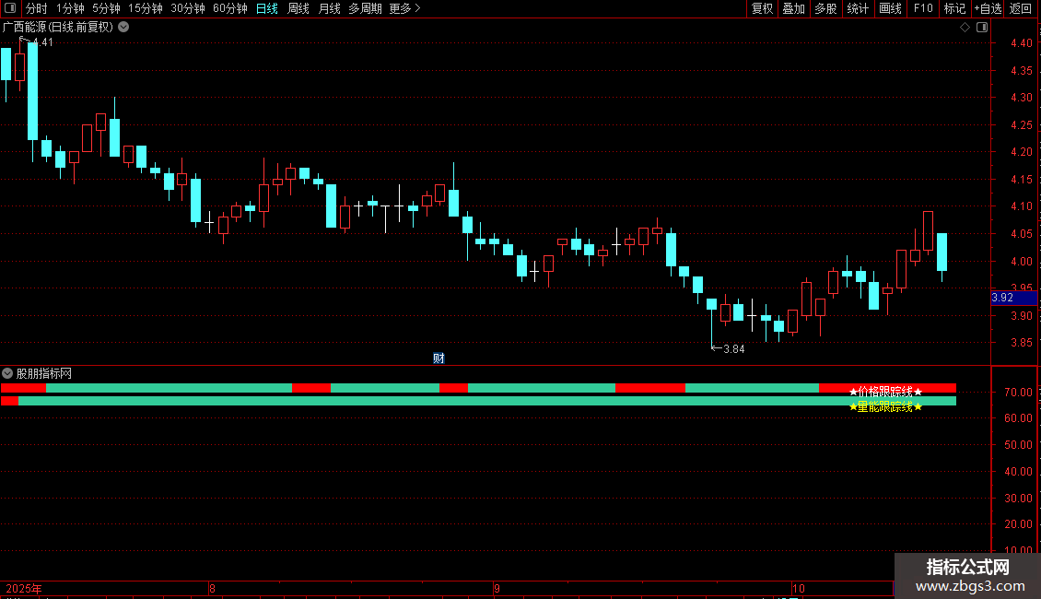This screenshot has height=599, width=1041.
Task: Open the 画线 drawing tools
Action: coord(890,8)
